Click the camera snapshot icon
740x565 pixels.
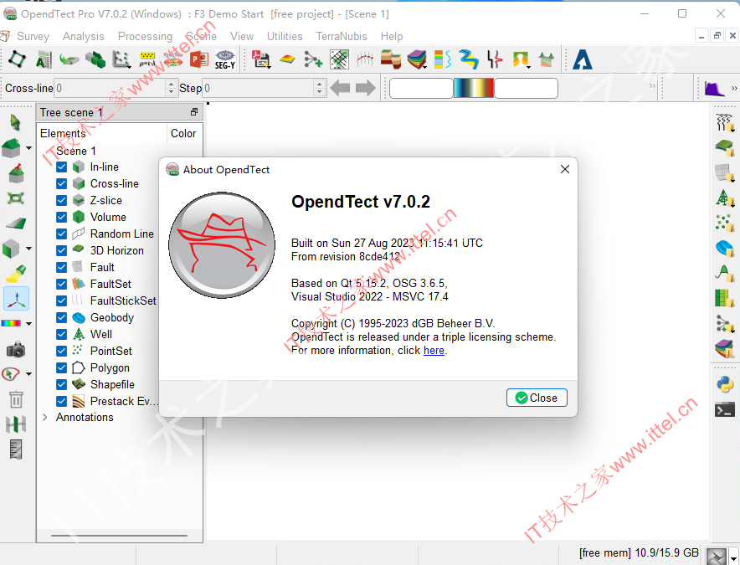16,350
